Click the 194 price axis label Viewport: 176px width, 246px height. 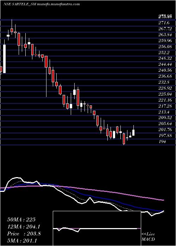tap(162, 142)
